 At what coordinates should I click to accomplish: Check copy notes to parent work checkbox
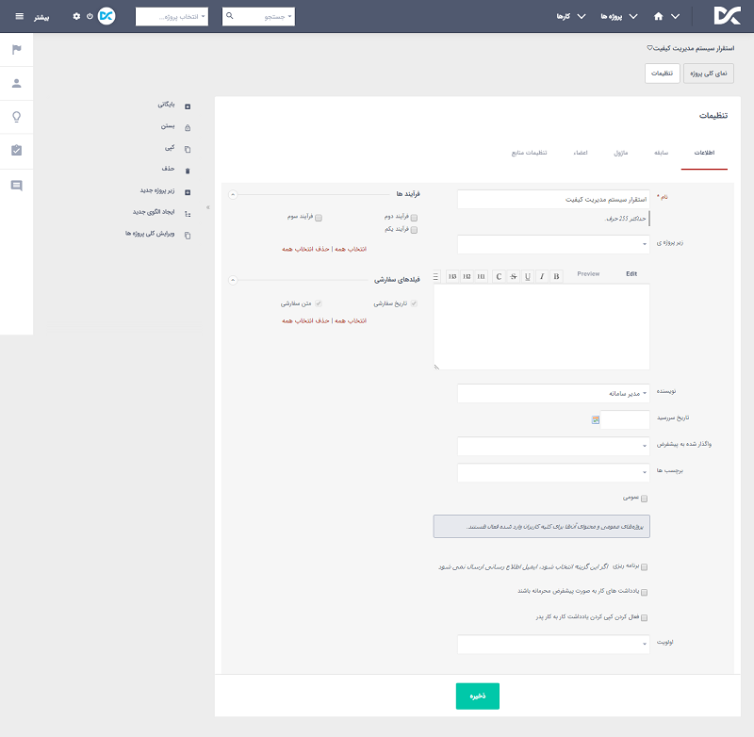point(644,617)
